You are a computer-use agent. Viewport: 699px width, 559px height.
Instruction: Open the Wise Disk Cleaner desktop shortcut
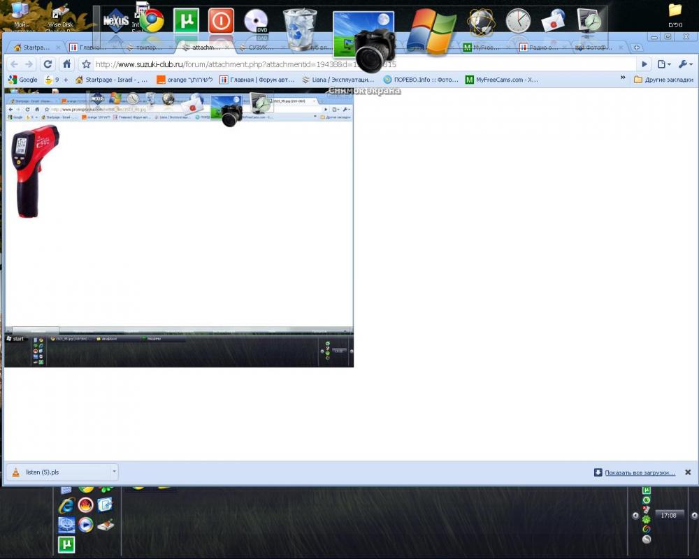(x=60, y=17)
